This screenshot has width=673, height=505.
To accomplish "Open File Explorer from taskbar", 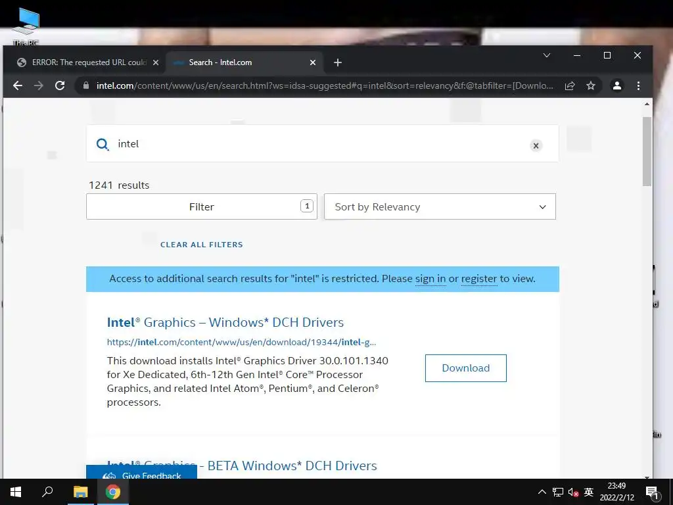I will (x=80, y=492).
